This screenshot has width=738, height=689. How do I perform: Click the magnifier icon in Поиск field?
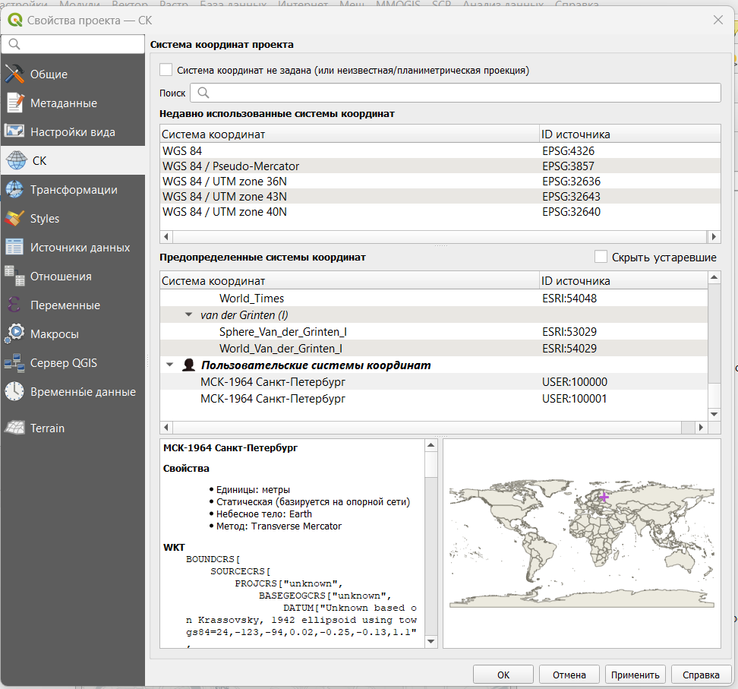pos(203,93)
